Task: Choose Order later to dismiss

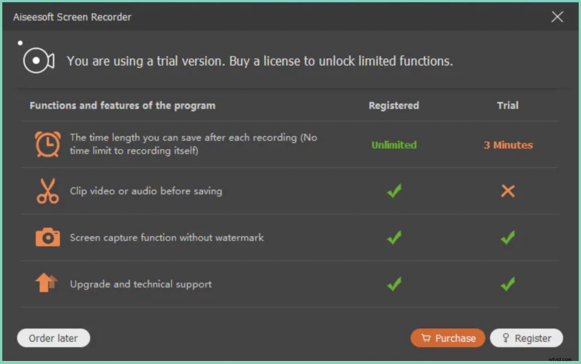Action: pos(54,338)
